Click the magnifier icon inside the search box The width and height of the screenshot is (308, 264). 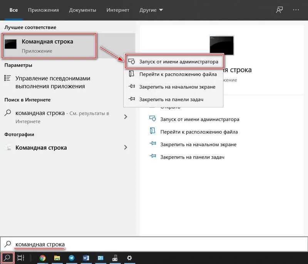8,244
